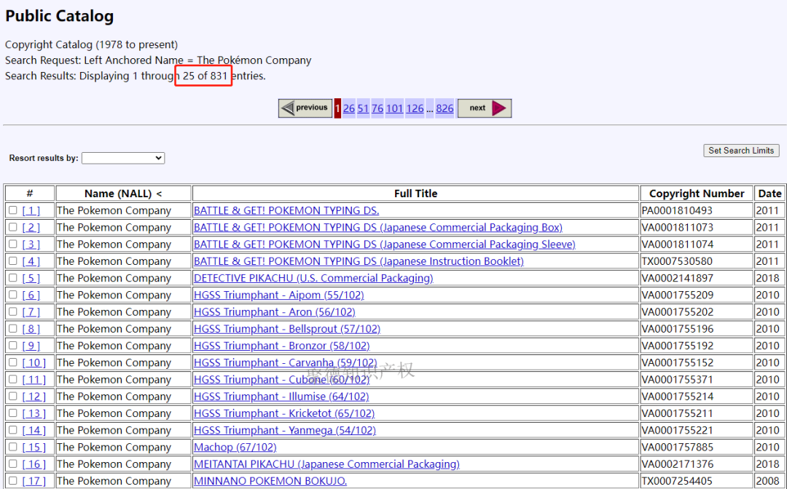787x489 pixels.
Task: Tick the checkbox for entry 10
Action: pyautogui.click(x=13, y=362)
